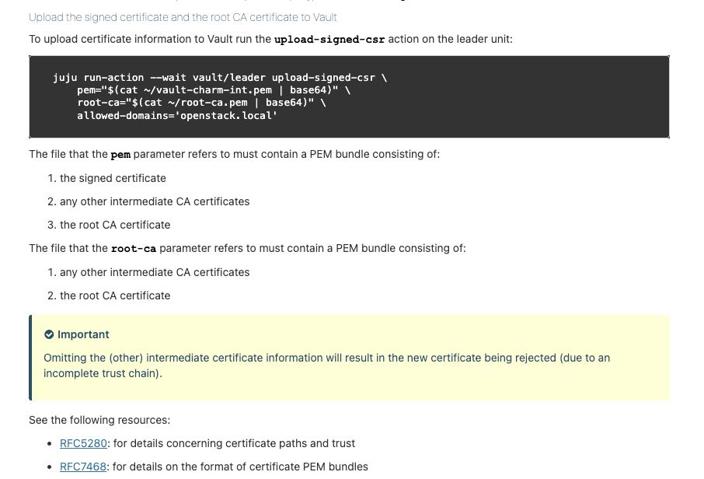
Task: Click the last root-ca list item
Action: tap(115, 295)
